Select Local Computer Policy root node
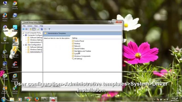This screenshot has width=182, height=102. (x=33, y=33)
